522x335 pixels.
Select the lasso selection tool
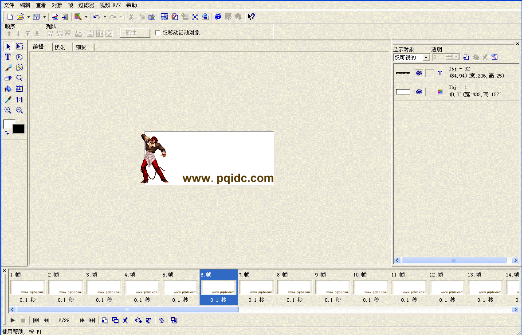click(20, 78)
